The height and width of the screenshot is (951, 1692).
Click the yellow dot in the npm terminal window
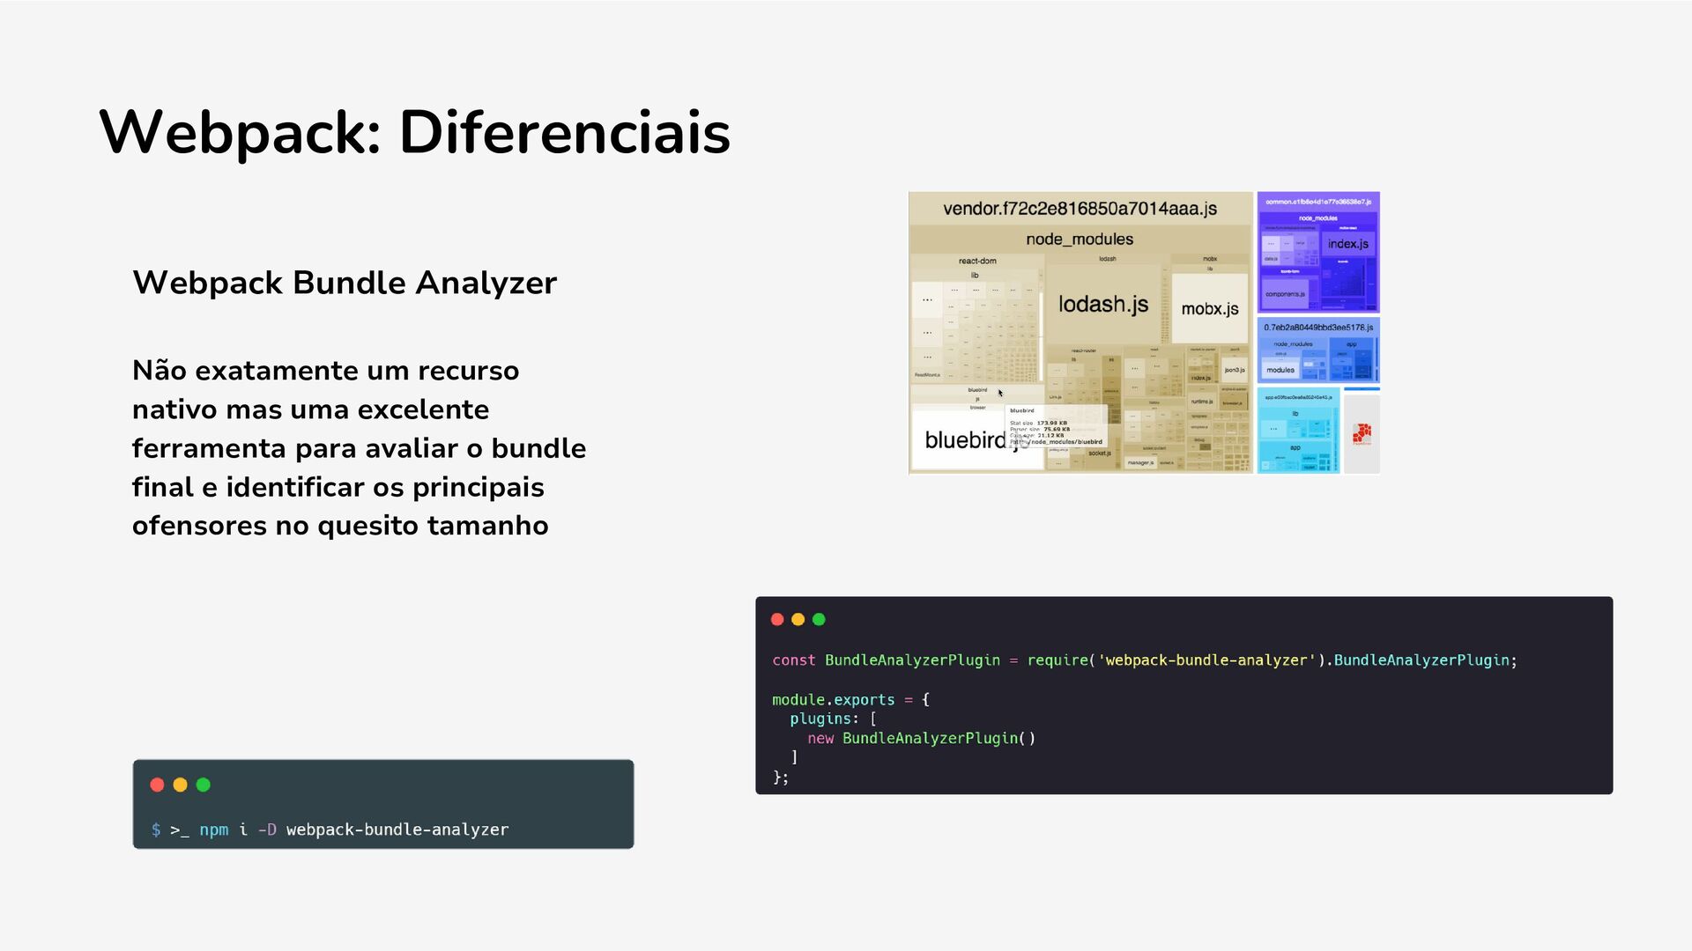[x=180, y=785]
